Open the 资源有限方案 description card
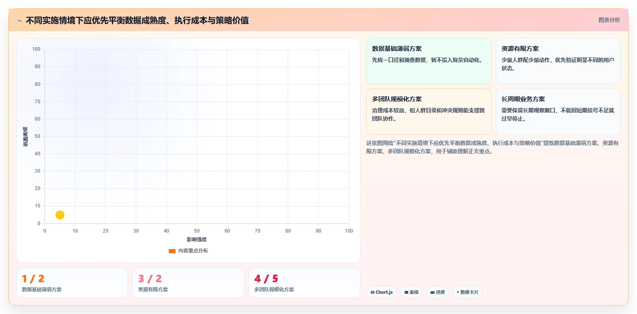 (558, 61)
